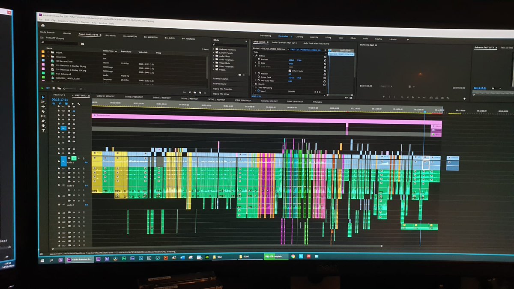Reset the Position parameter in Effect Controls
Screen dimensions: 514x289
point(325,60)
